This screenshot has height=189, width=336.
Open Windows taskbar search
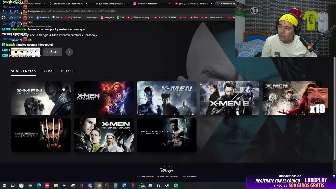coord(13,186)
